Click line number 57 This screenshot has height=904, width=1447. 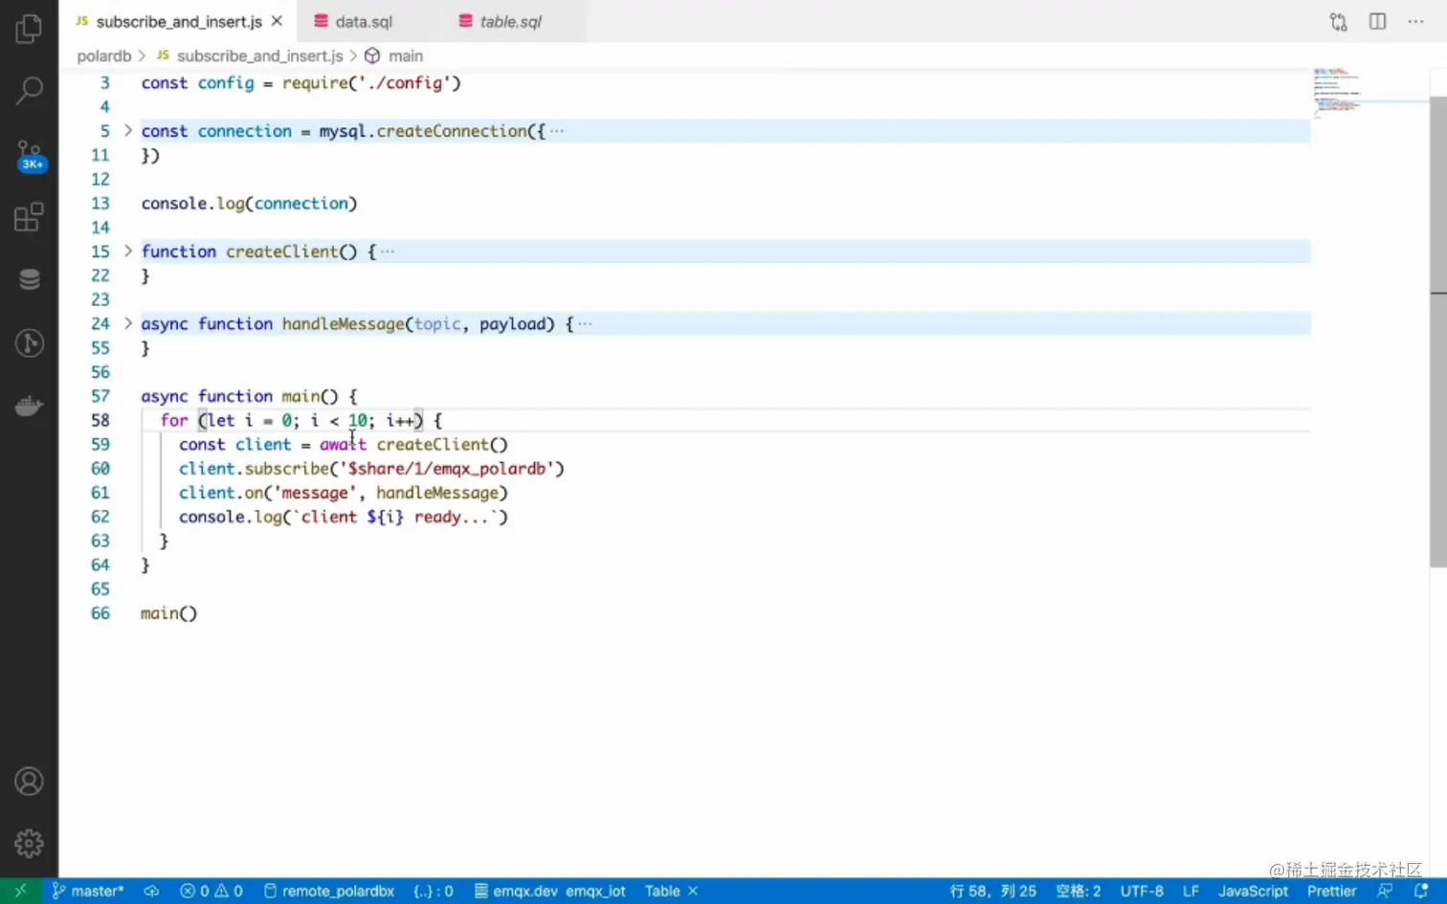(100, 396)
